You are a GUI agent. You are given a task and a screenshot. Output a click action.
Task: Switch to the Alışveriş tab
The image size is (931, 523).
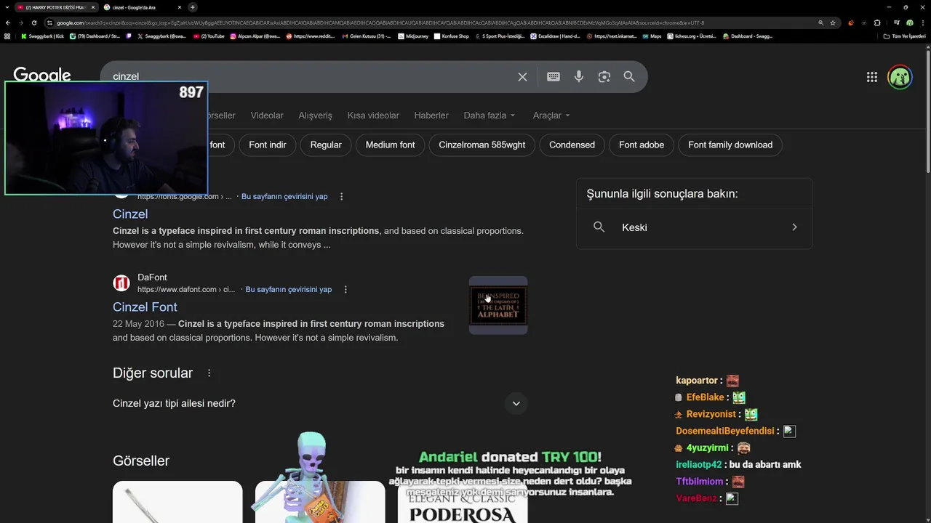[x=315, y=115]
